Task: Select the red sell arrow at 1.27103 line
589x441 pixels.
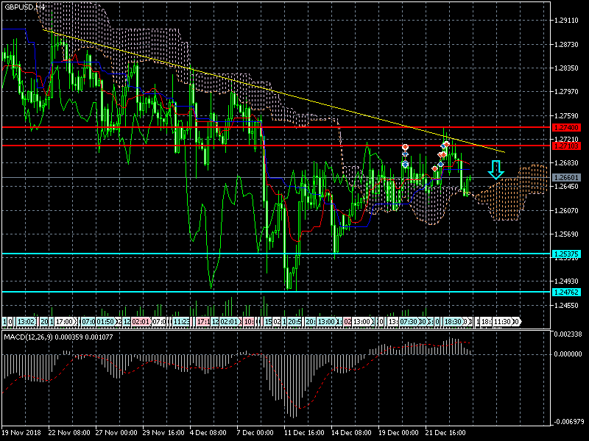Action: [x=405, y=148]
